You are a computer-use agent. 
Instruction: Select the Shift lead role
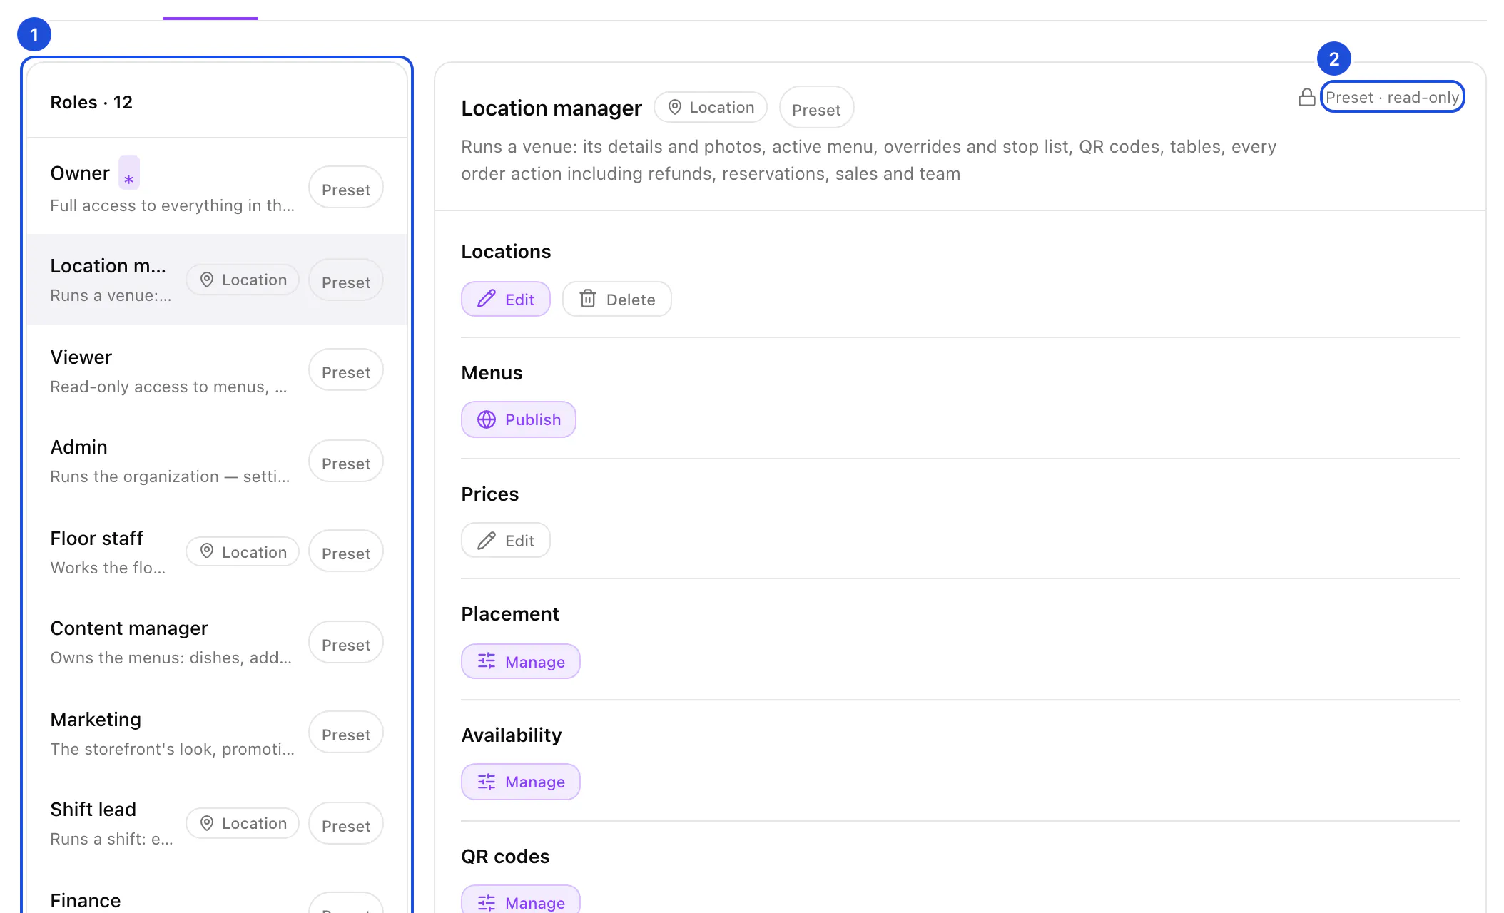point(217,823)
